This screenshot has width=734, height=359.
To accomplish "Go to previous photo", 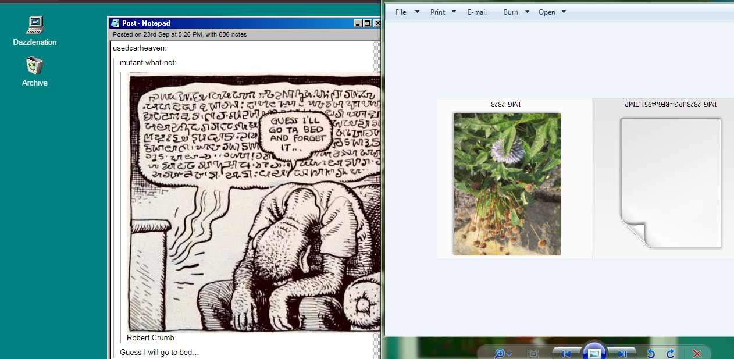I will click(x=566, y=354).
